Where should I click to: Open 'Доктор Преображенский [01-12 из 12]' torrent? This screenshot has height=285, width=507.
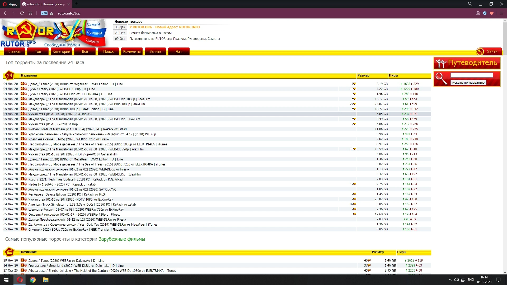point(77,220)
